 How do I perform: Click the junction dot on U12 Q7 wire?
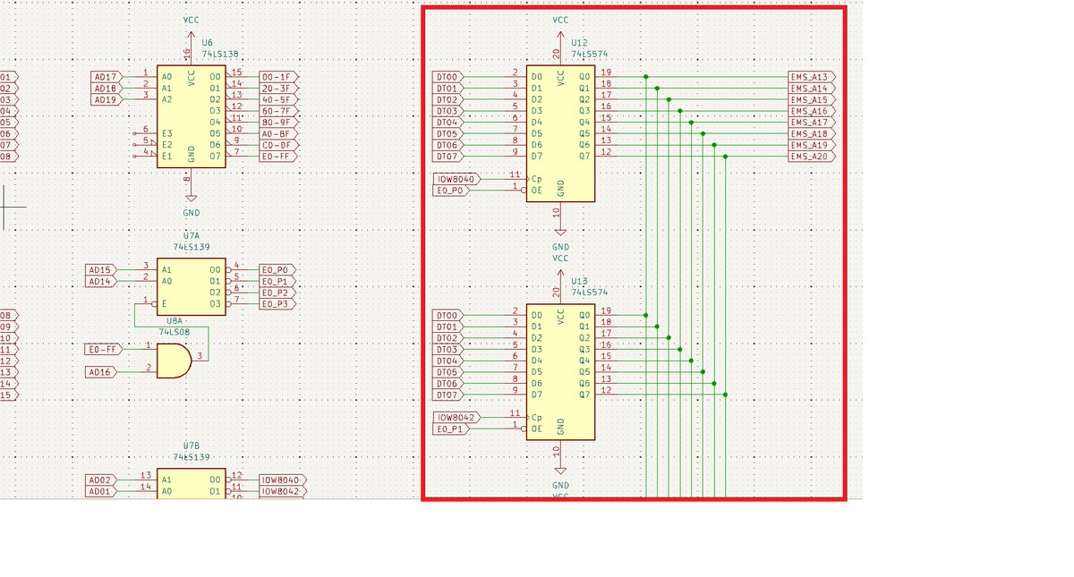click(x=725, y=157)
